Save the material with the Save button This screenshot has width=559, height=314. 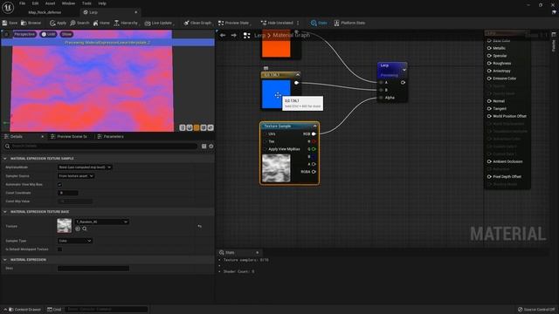(x=10, y=23)
